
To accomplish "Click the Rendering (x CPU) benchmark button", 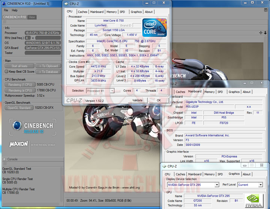I will [20, 90].
